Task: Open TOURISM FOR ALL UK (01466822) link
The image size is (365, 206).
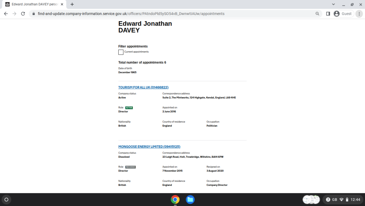Action: (143, 87)
